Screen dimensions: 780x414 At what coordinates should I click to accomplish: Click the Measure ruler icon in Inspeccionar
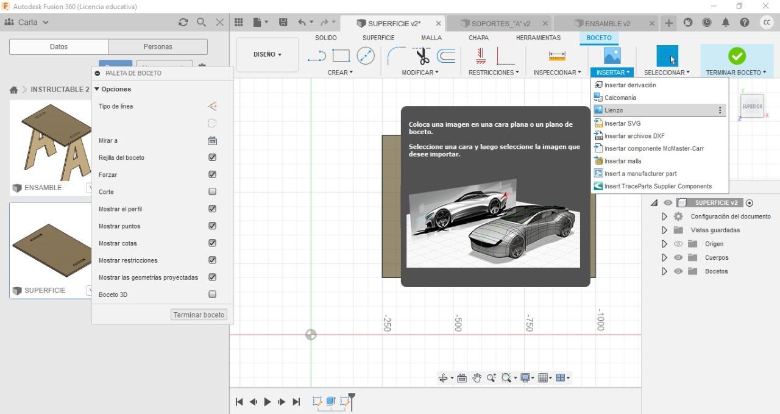pos(557,56)
